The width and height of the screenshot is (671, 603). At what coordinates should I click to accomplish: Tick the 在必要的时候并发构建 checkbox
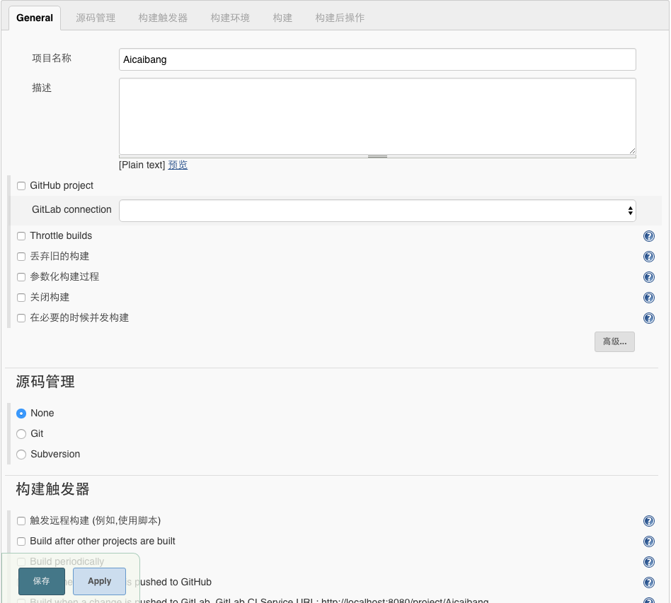point(21,318)
